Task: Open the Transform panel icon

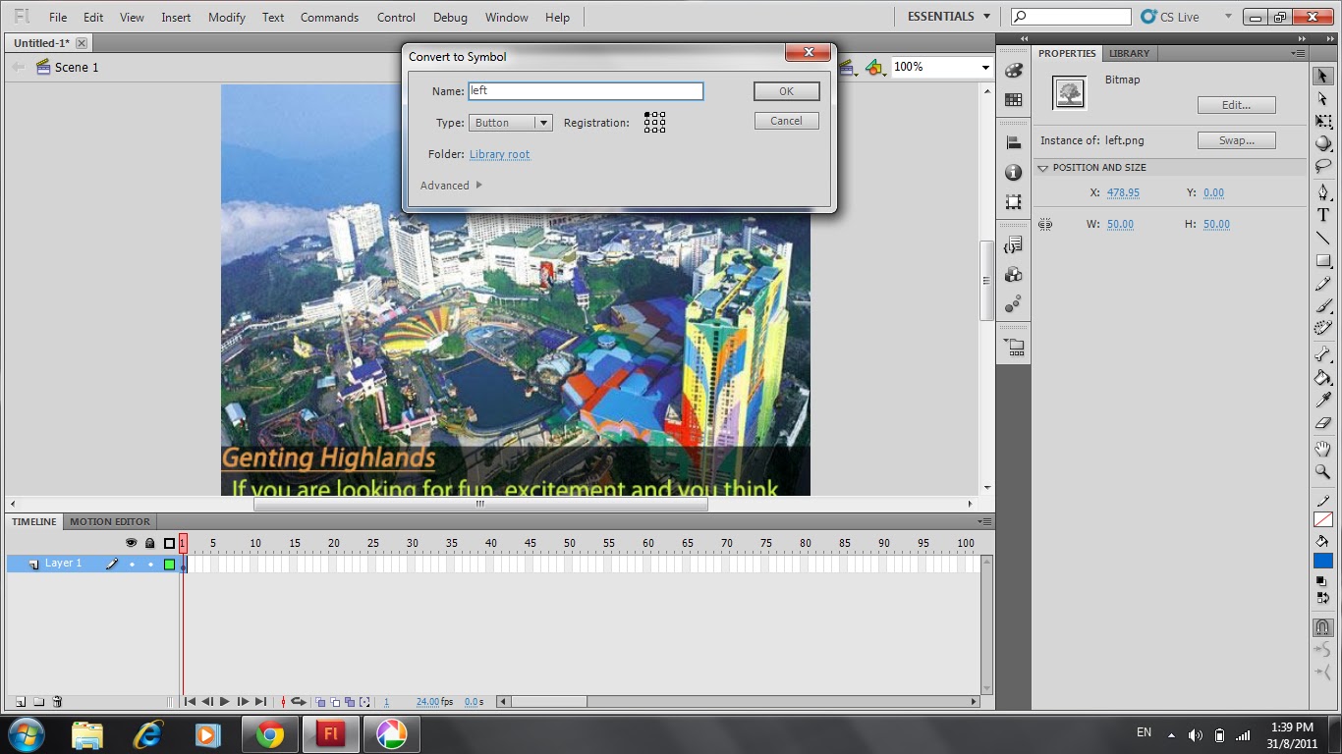Action: pos(1014,201)
